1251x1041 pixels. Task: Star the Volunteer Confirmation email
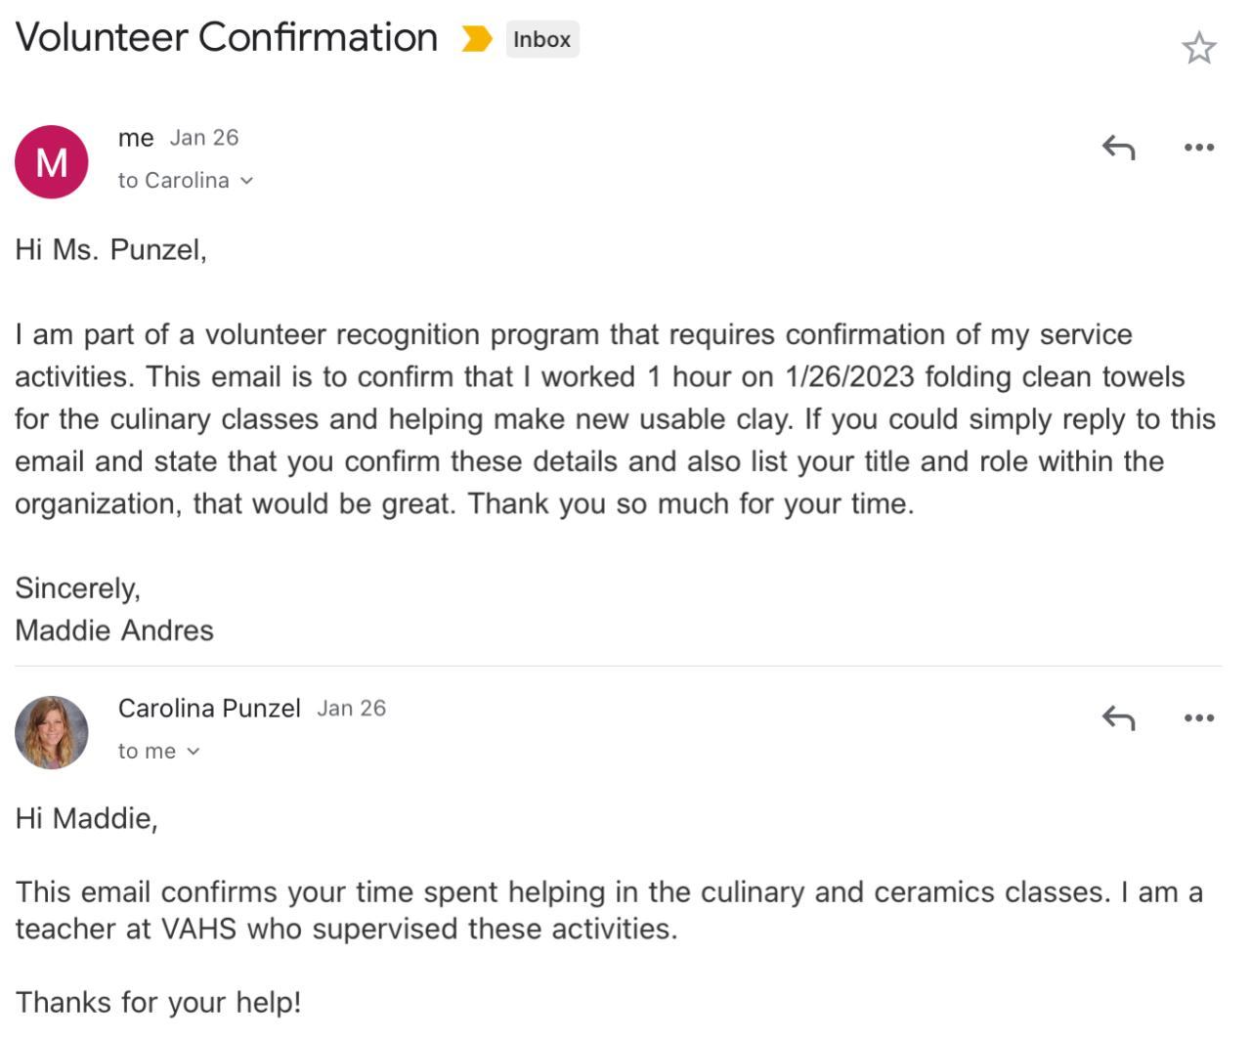[x=1198, y=48]
